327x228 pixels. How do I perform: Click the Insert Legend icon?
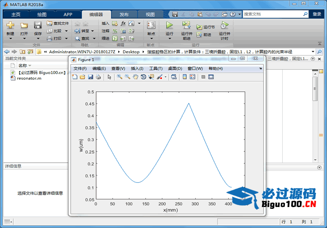click(x=193, y=77)
